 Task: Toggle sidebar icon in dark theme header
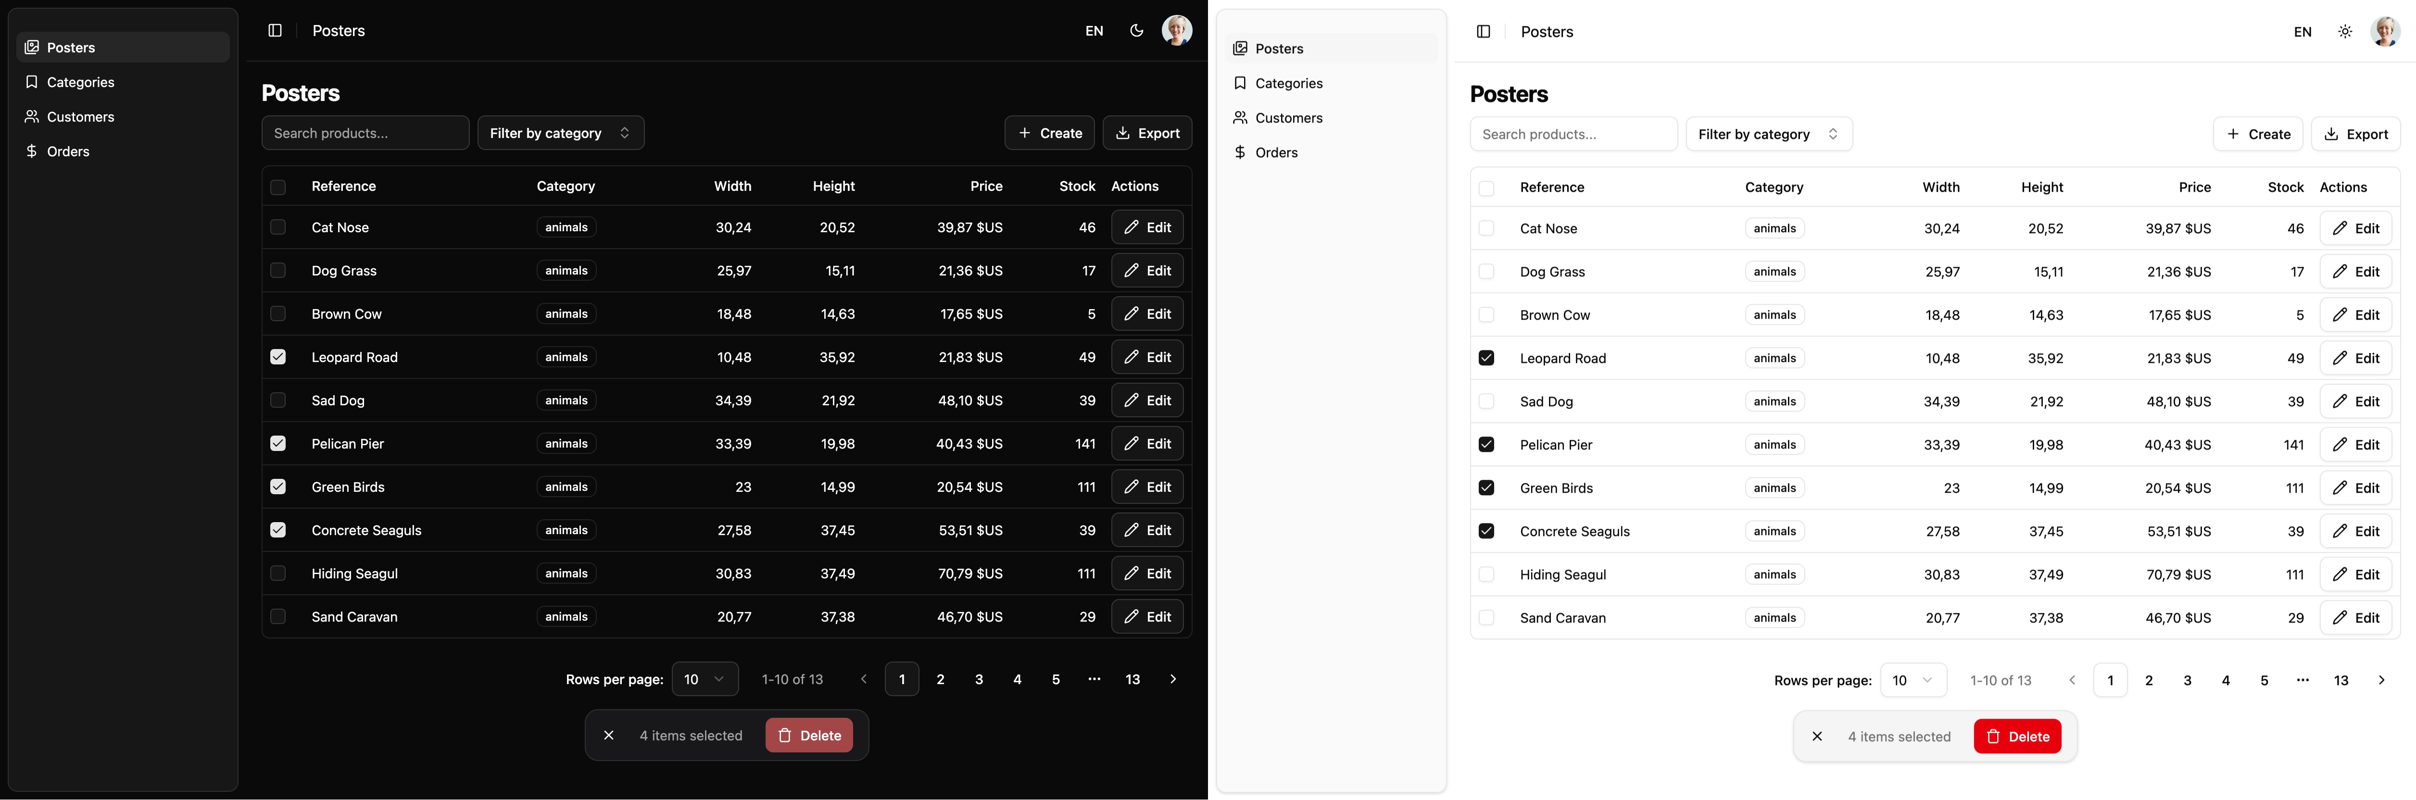pyautogui.click(x=275, y=31)
